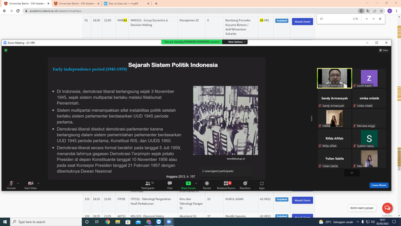
Task: Unmute the microphone in Zoom
Action: coord(11,185)
